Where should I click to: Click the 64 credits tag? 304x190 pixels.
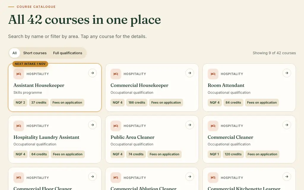39,154
